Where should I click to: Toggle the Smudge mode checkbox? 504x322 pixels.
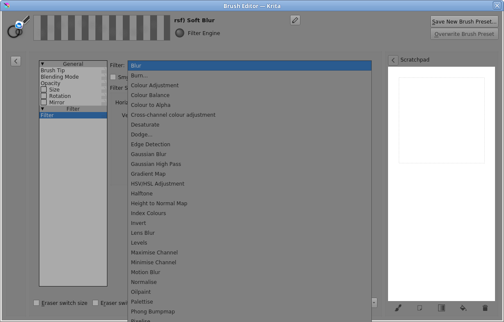click(113, 77)
